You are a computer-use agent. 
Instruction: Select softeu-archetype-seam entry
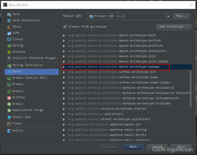(x=127, y=77)
